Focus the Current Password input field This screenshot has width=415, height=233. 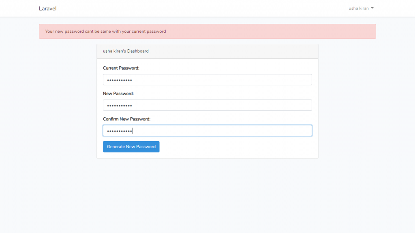[207, 80]
